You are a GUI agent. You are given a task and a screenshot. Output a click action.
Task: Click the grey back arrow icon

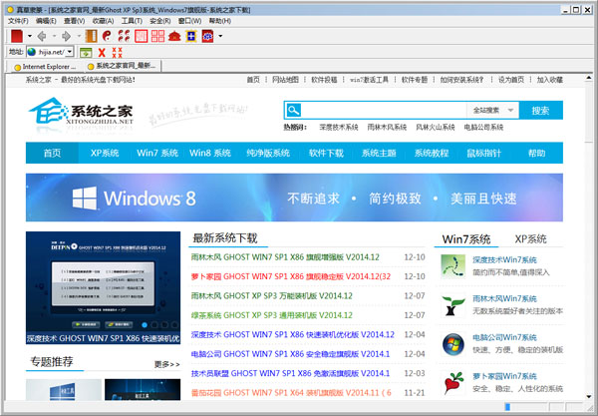[42, 36]
